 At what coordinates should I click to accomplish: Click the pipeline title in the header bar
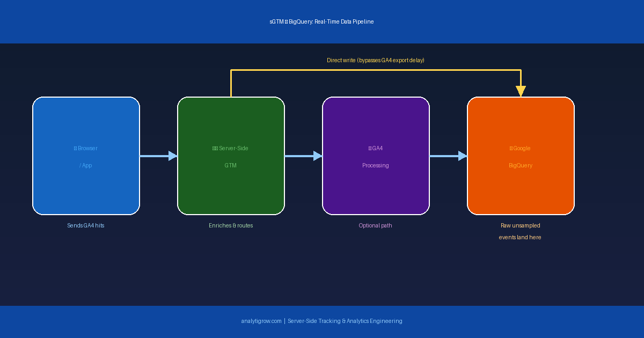321,21
